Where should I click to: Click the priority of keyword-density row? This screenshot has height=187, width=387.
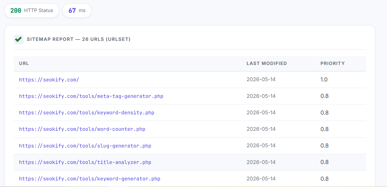click(x=325, y=113)
